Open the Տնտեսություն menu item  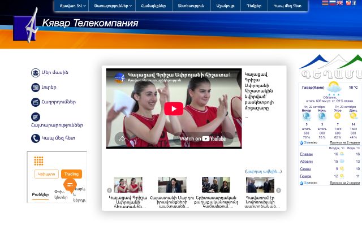191,6
